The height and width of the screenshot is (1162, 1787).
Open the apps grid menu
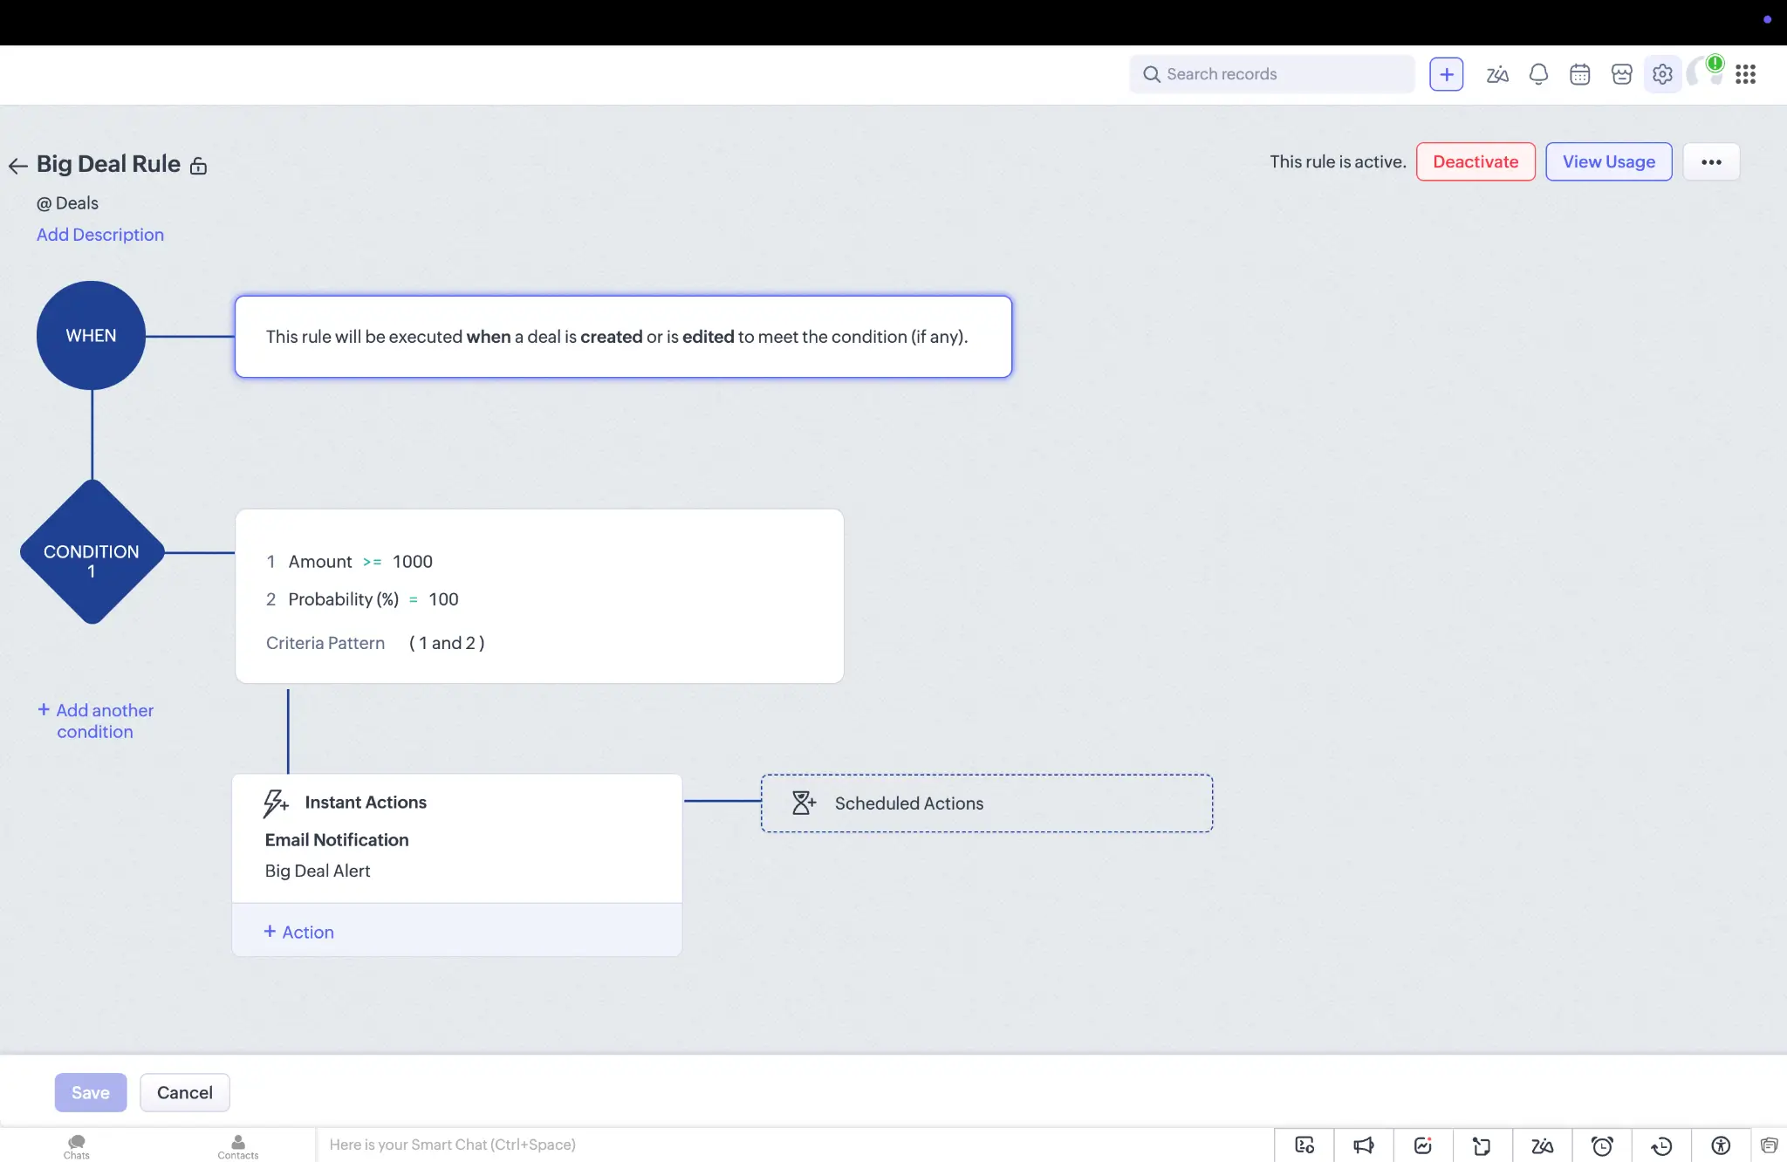pyautogui.click(x=1745, y=74)
